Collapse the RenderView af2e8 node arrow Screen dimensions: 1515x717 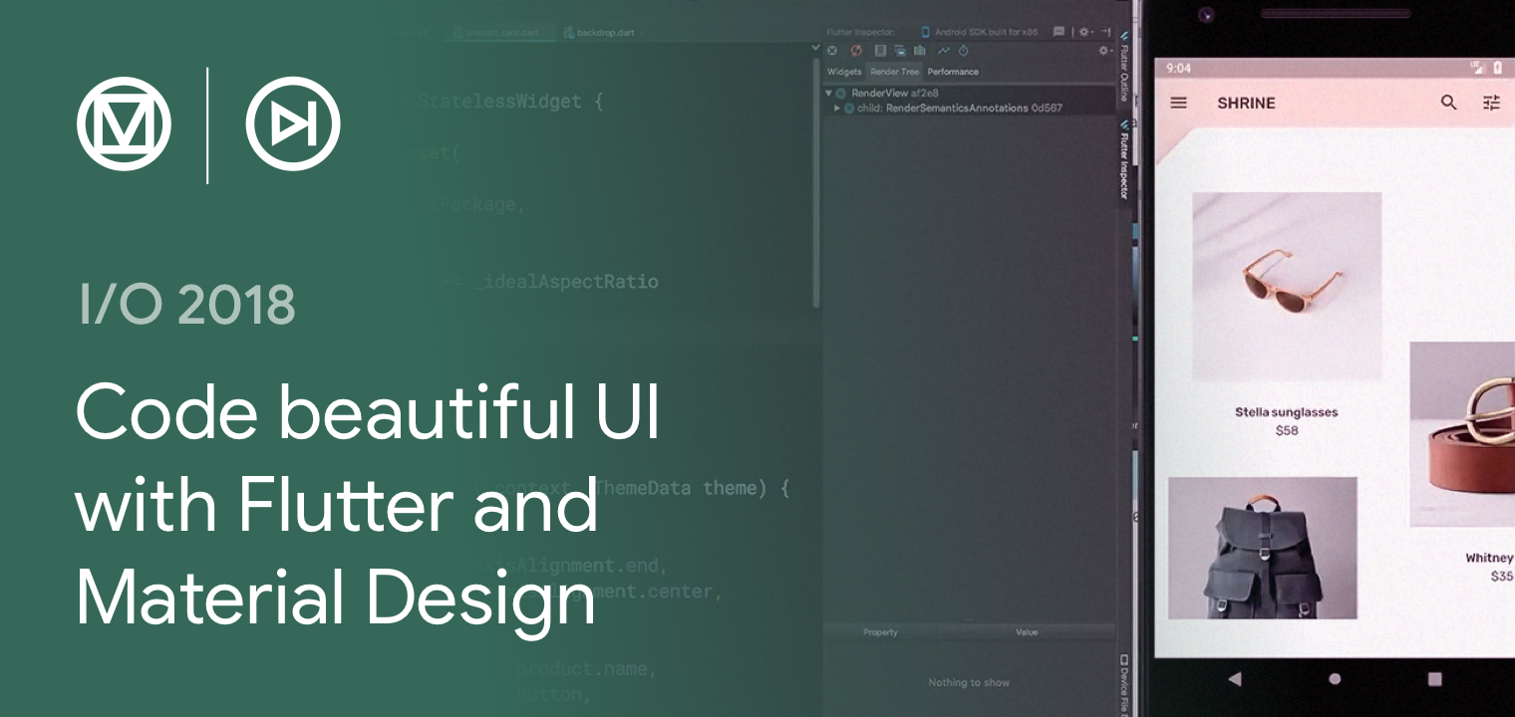click(828, 93)
